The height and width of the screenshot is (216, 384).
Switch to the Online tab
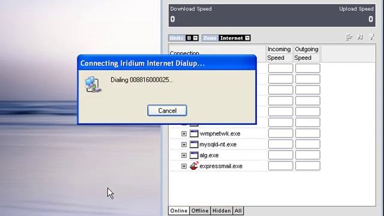(179, 211)
